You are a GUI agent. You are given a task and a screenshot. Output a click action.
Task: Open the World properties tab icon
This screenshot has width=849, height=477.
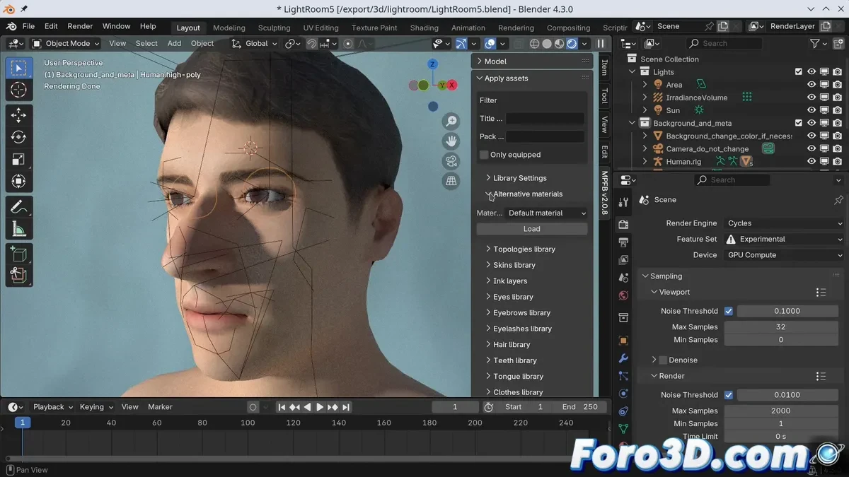coord(623,295)
